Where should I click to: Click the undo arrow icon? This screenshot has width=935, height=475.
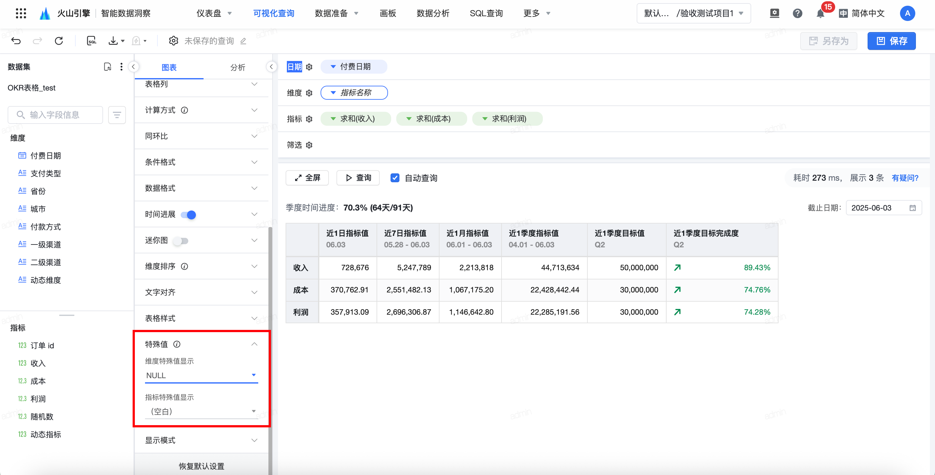[16, 41]
